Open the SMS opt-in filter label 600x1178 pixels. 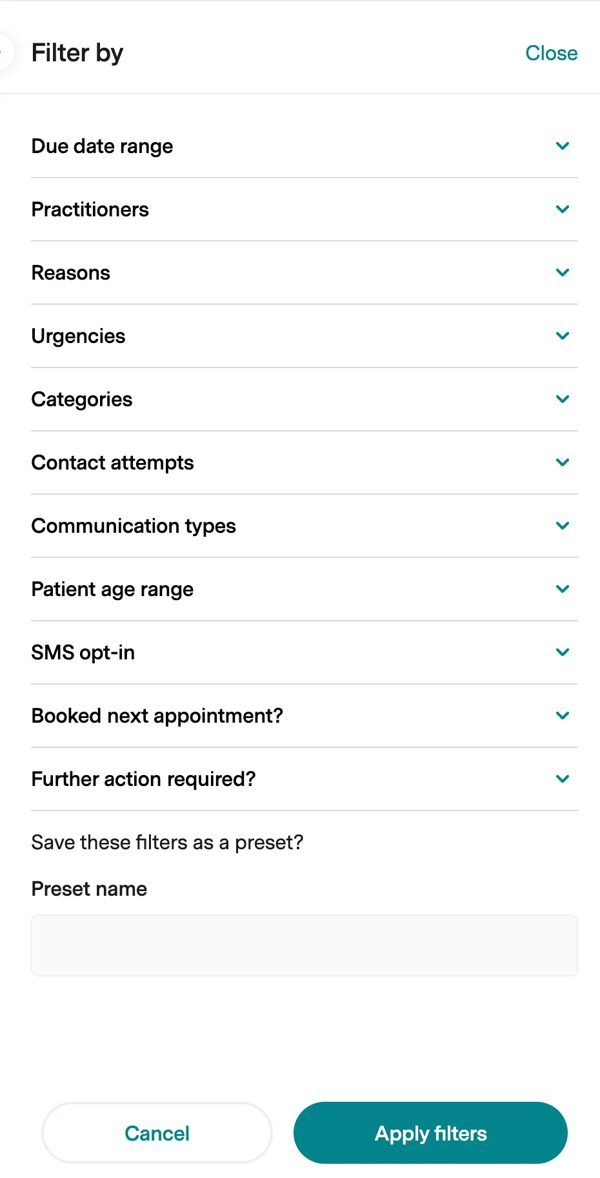(x=83, y=652)
